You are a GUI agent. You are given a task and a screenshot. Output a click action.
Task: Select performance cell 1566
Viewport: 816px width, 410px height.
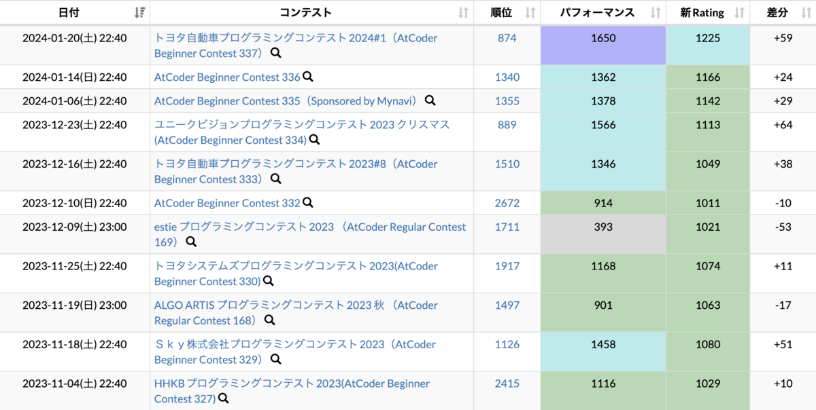603,132
